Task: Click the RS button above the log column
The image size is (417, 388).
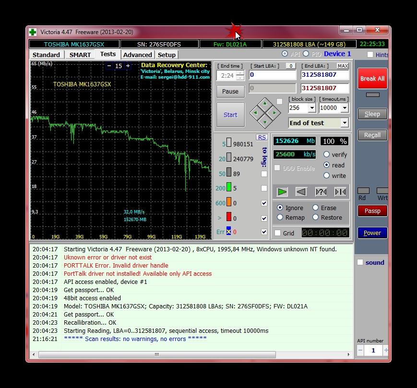Action: click(262, 137)
